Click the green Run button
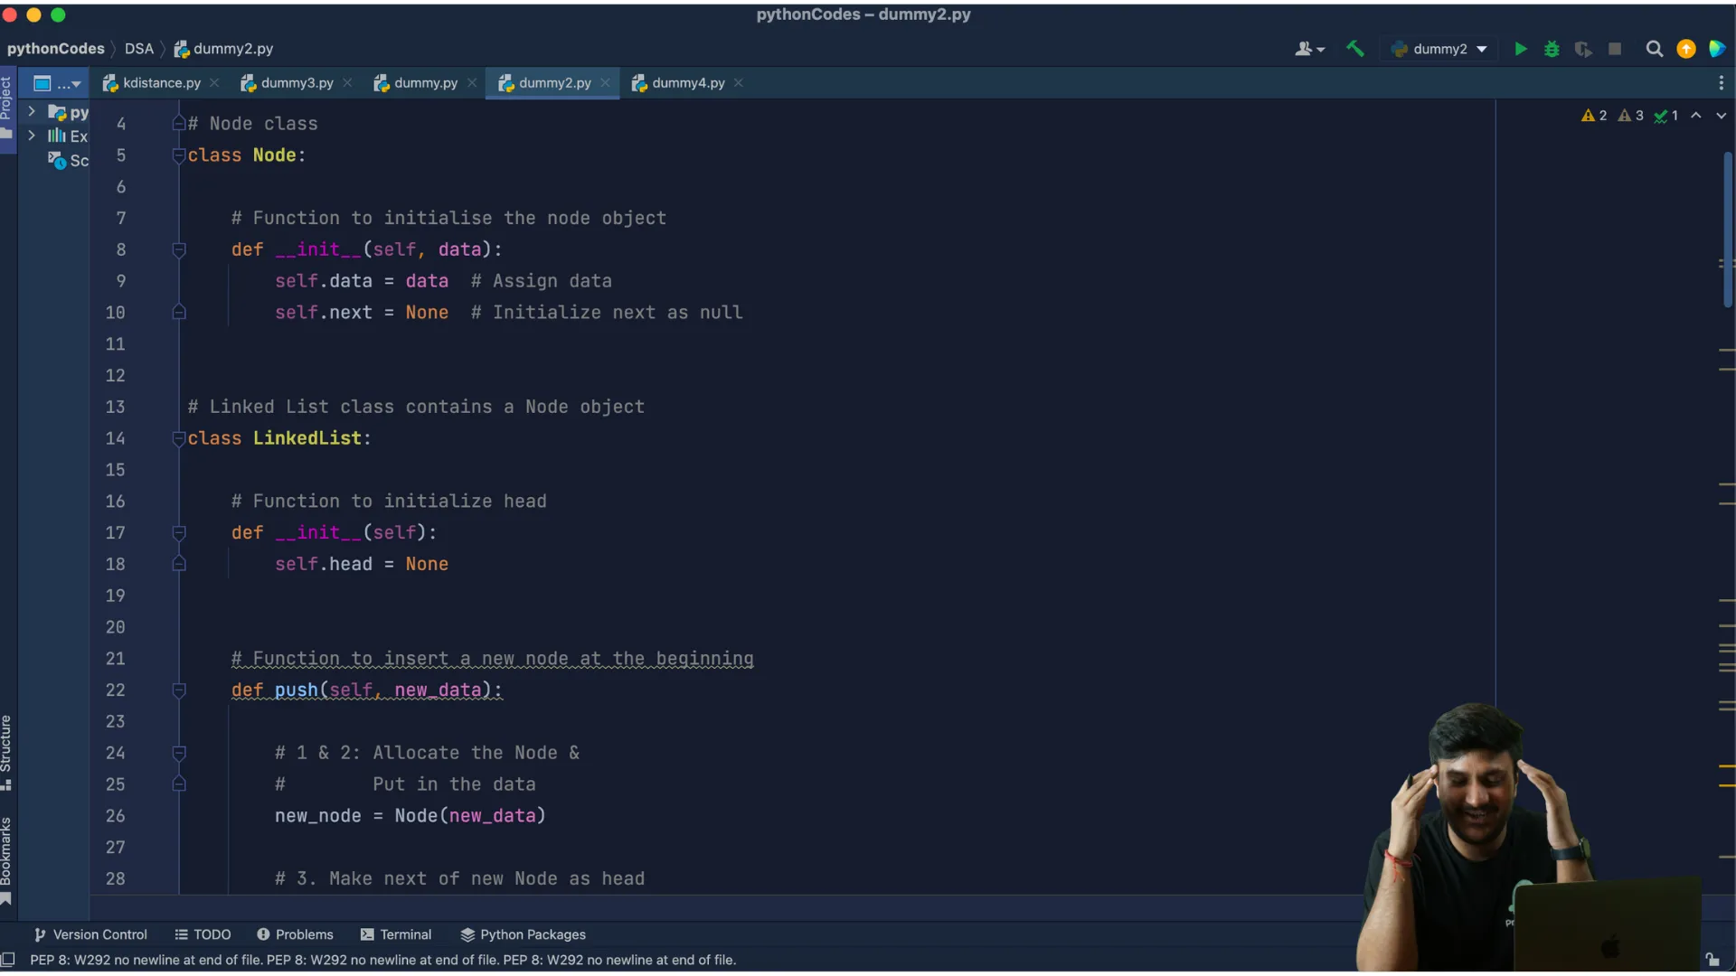1736x976 pixels. pyautogui.click(x=1520, y=49)
